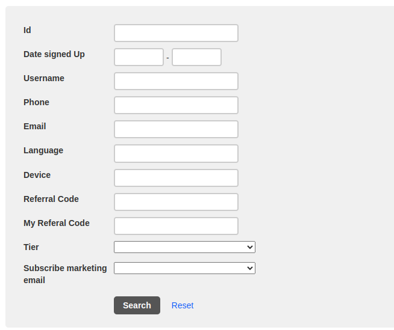Click the Referral Code label

click(x=51, y=199)
